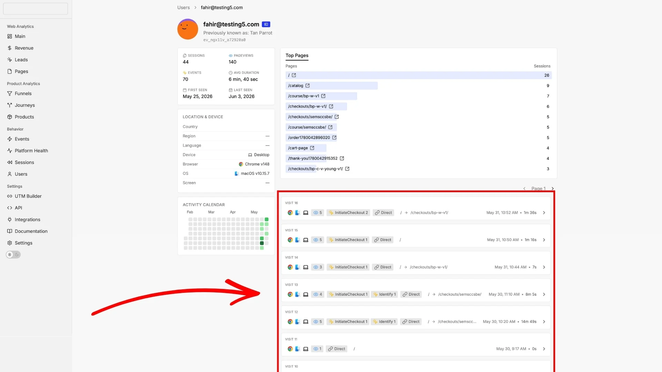This screenshot has width=662, height=372.
Task: Expand Visit 12 details chevron
Action: tap(544, 321)
